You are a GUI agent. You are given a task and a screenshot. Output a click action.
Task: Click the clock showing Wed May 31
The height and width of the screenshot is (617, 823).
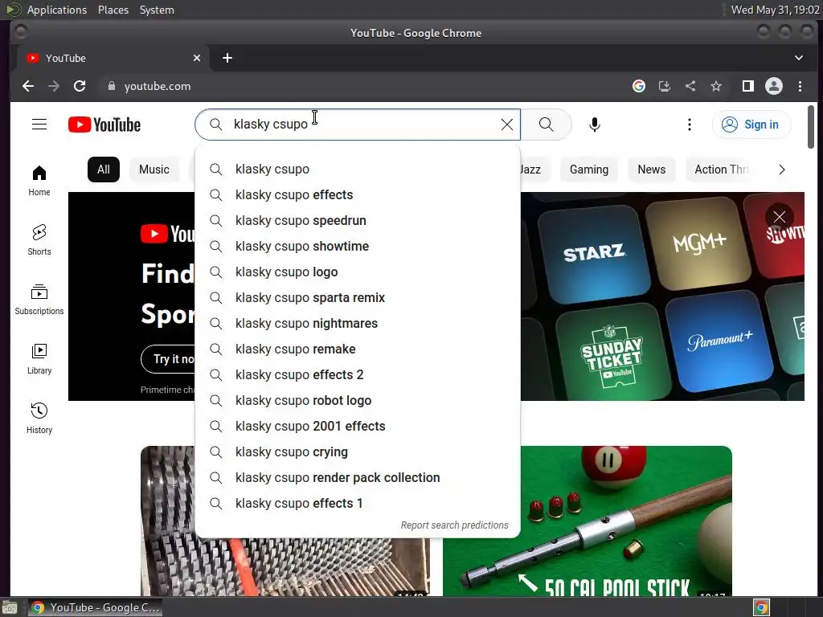(776, 10)
